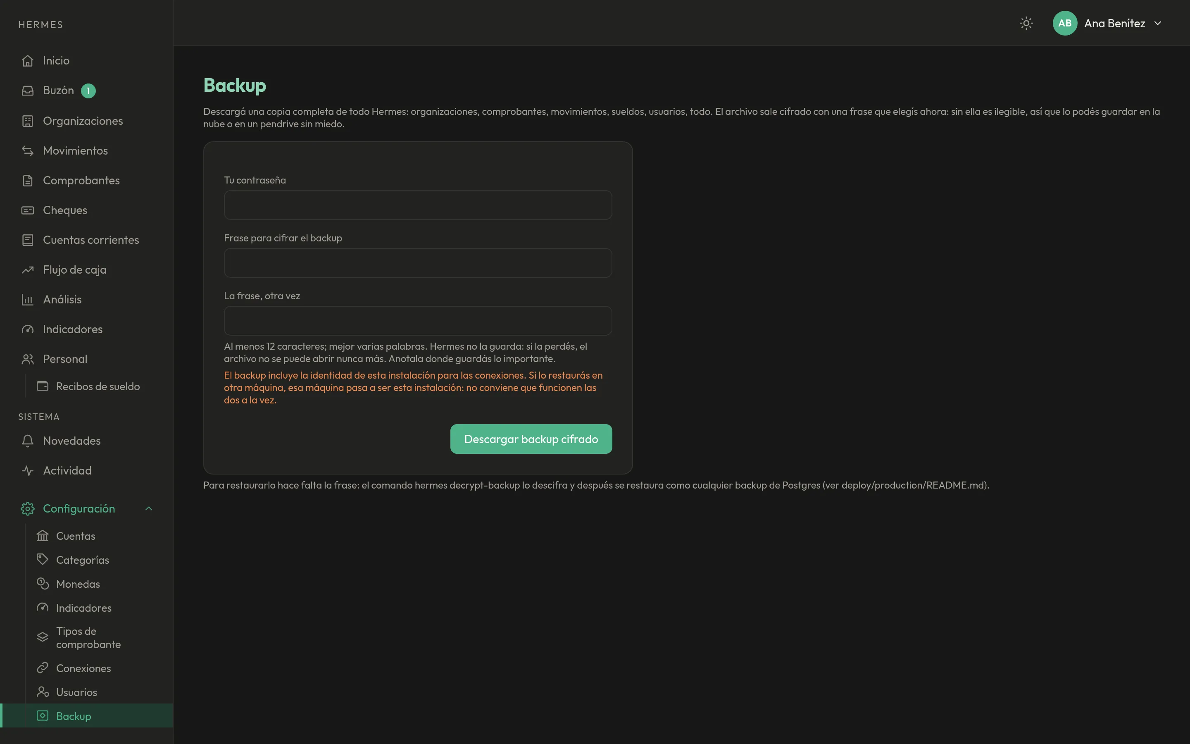The width and height of the screenshot is (1190, 744).
Task: Click the Análisis bar chart icon
Action: pyautogui.click(x=28, y=300)
